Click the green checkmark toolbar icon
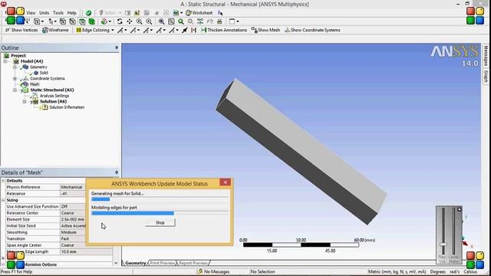This screenshot has width=491, height=276. tap(89, 13)
